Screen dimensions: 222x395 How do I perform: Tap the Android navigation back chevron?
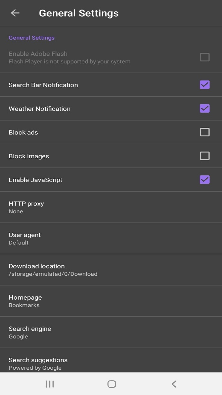174,384
